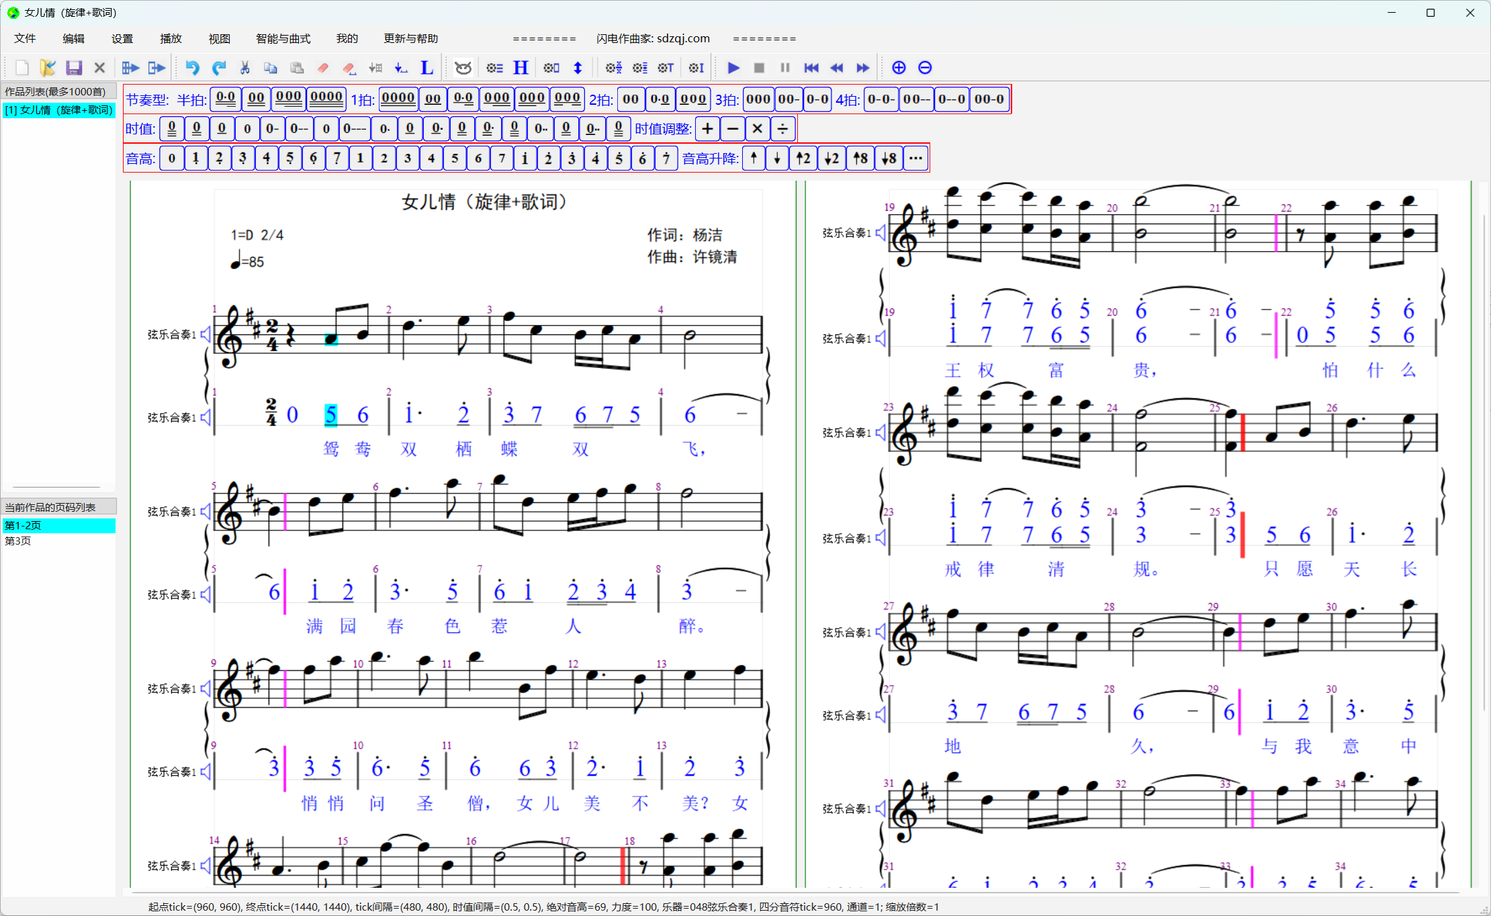1491x916 pixels.
Task: Open the 播放 menu
Action: 171,38
